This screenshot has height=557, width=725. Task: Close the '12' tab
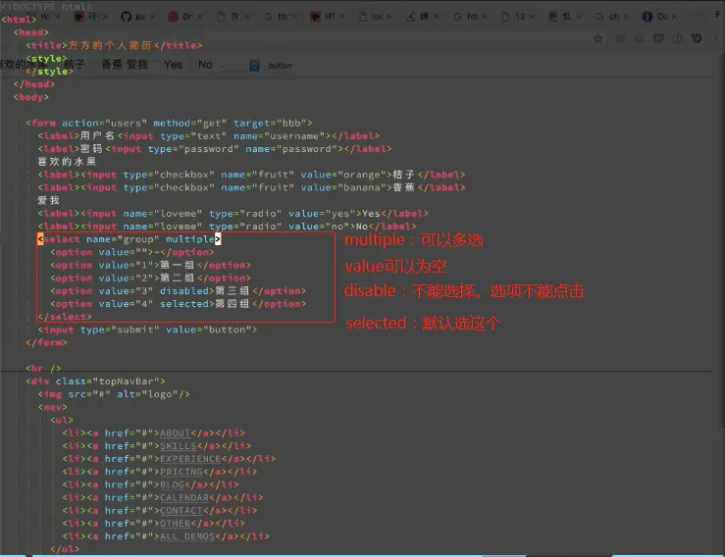click(532, 17)
